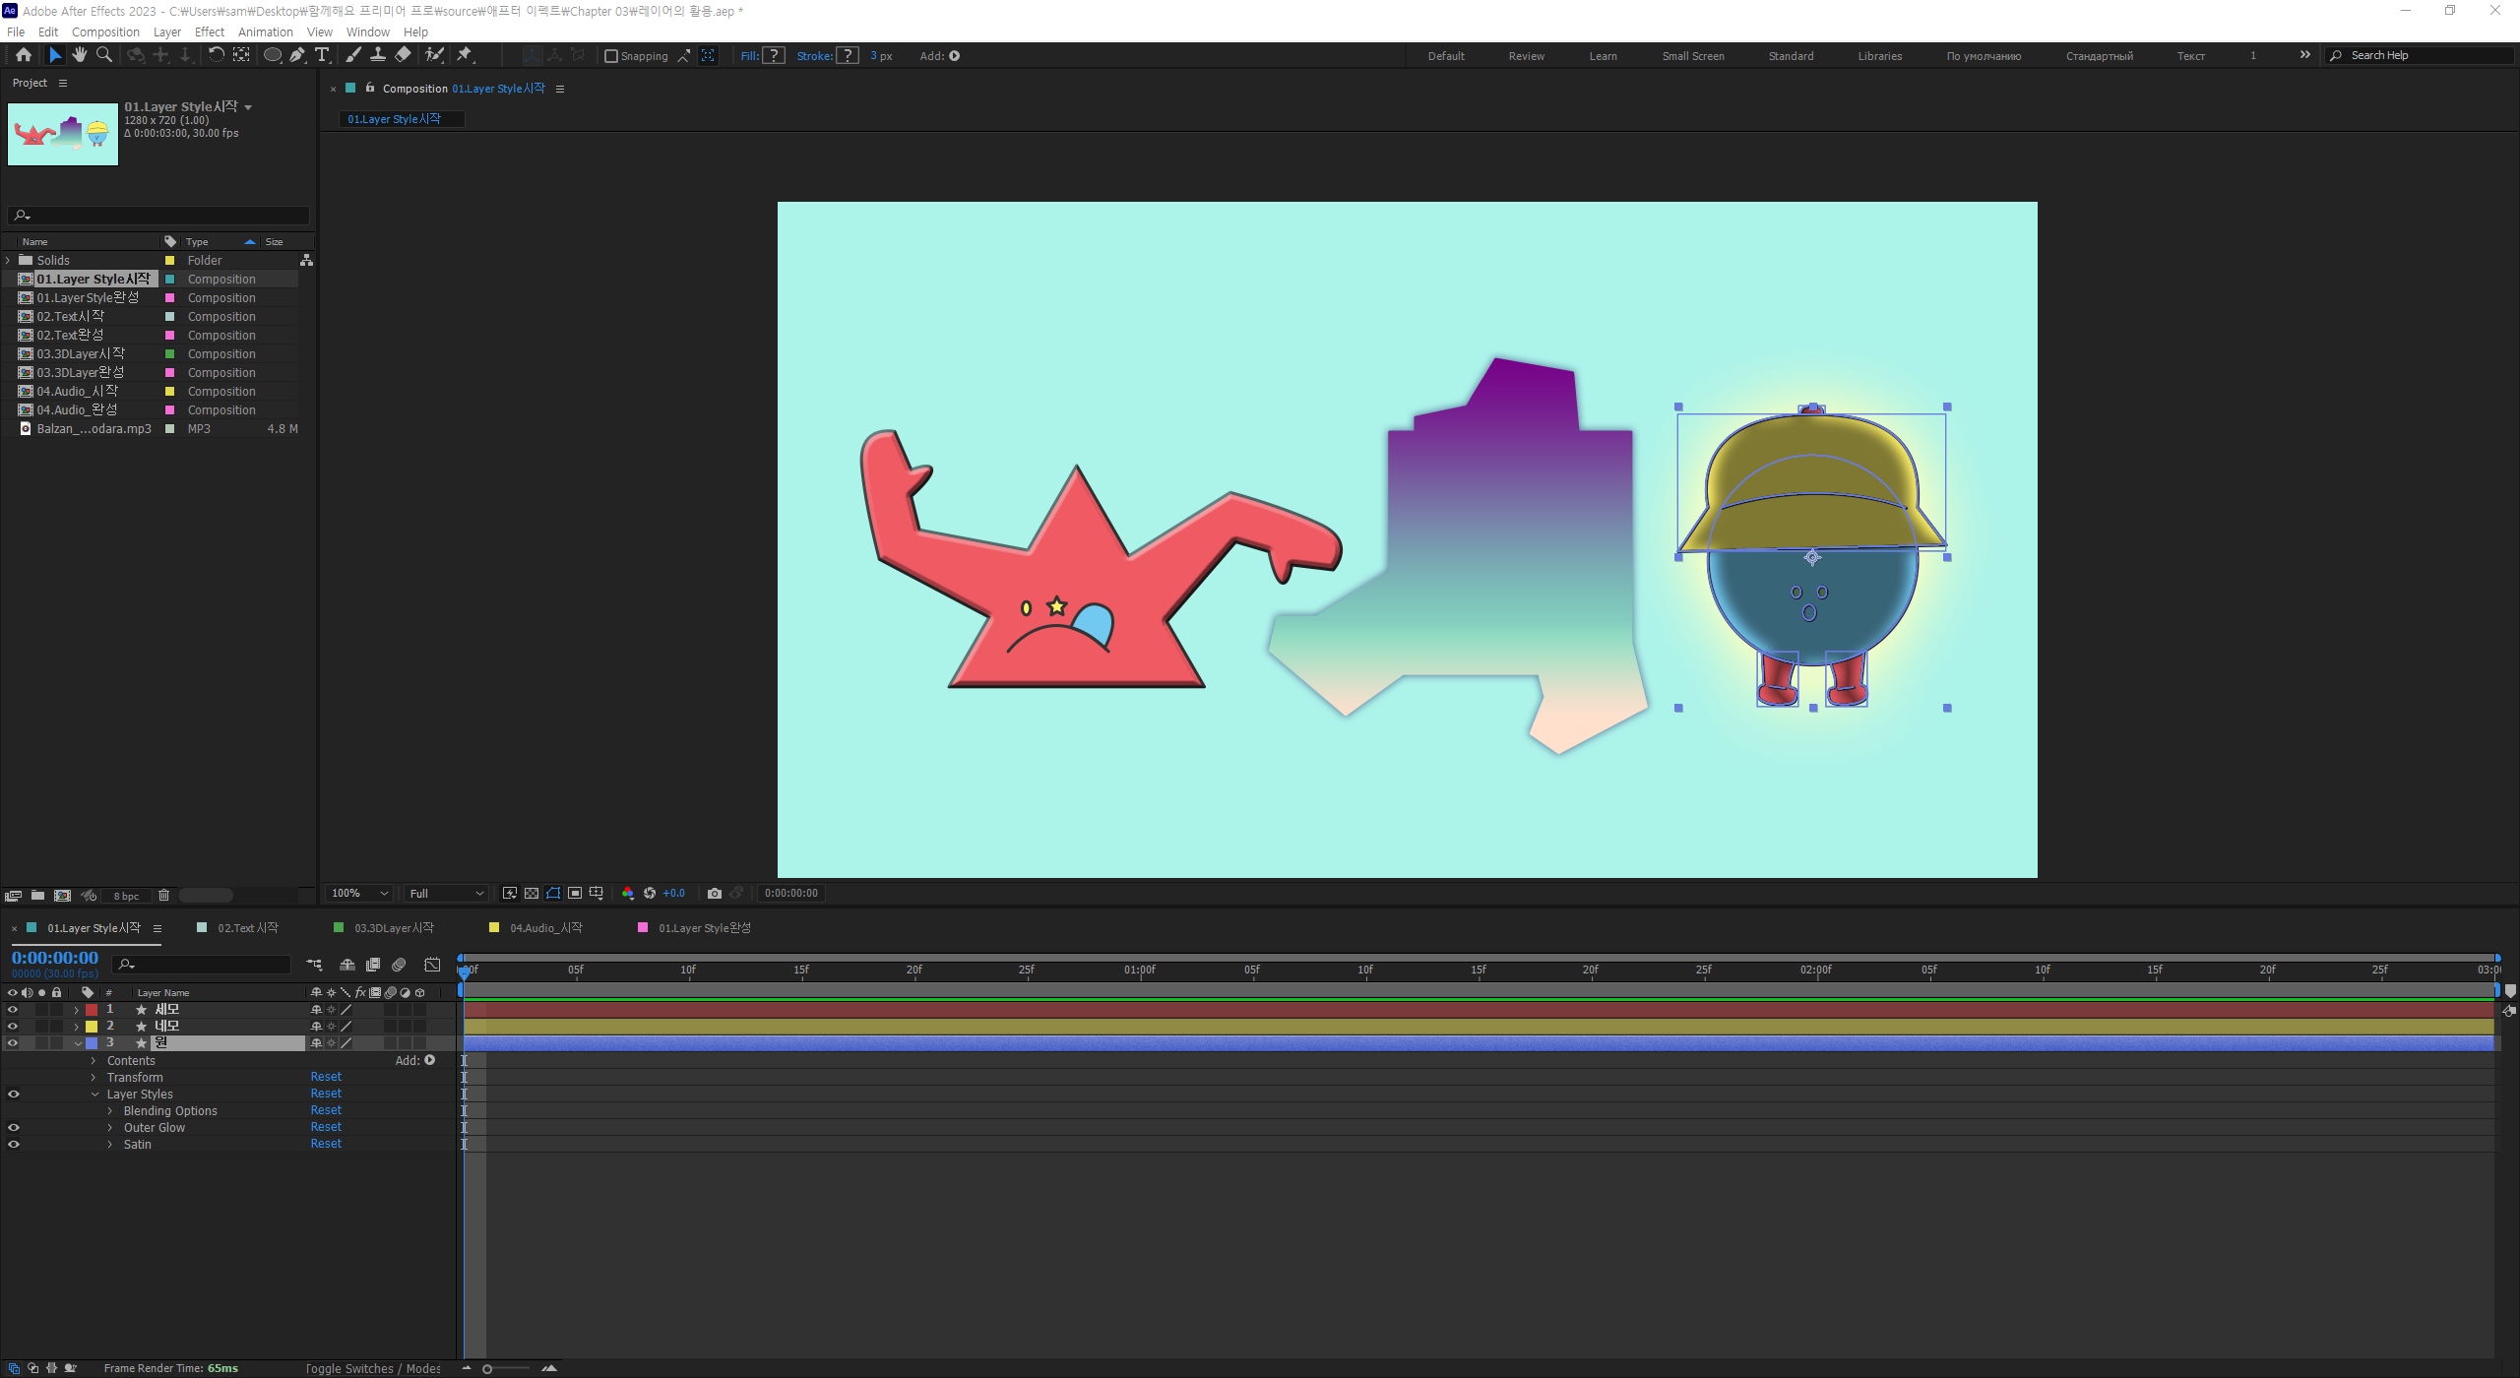The image size is (2520, 1378).
Task: Select the Puppet Pin tool
Action: click(465, 55)
